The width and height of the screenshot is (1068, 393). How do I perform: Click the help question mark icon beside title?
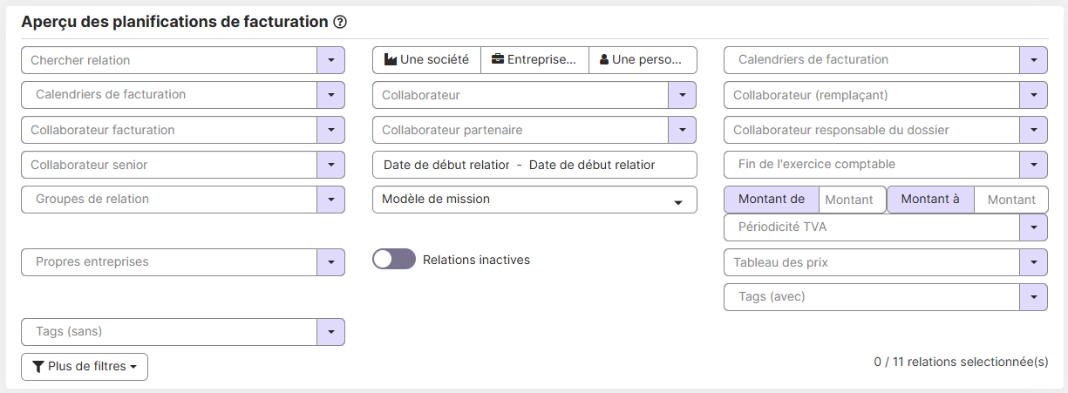click(340, 22)
